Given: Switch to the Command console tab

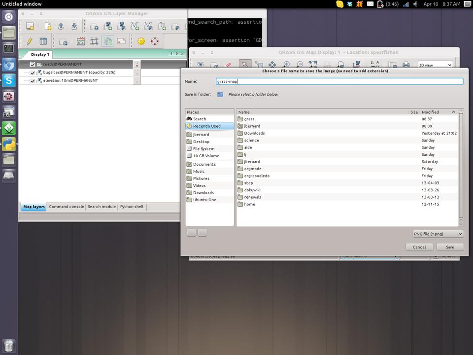Looking at the screenshot, I should pos(67,207).
